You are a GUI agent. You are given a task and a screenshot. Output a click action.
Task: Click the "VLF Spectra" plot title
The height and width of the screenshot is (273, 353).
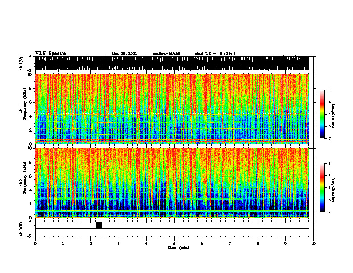click(x=50, y=54)
